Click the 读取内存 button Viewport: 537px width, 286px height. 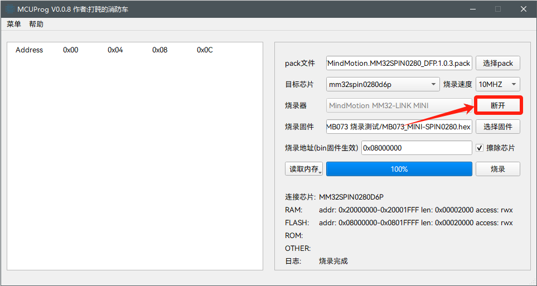click(x=304, y=169)
